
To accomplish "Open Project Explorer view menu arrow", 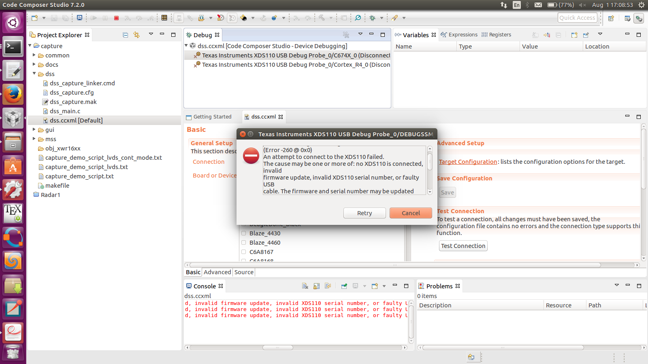I will coord(151,34).
